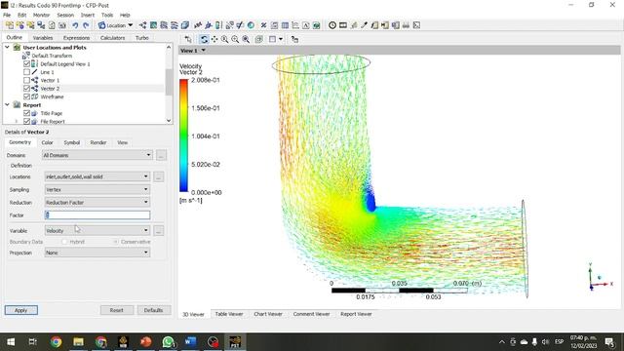This screenshot has width=624, height=351.
Task: Click the Apply button
Action: (21, 310)
